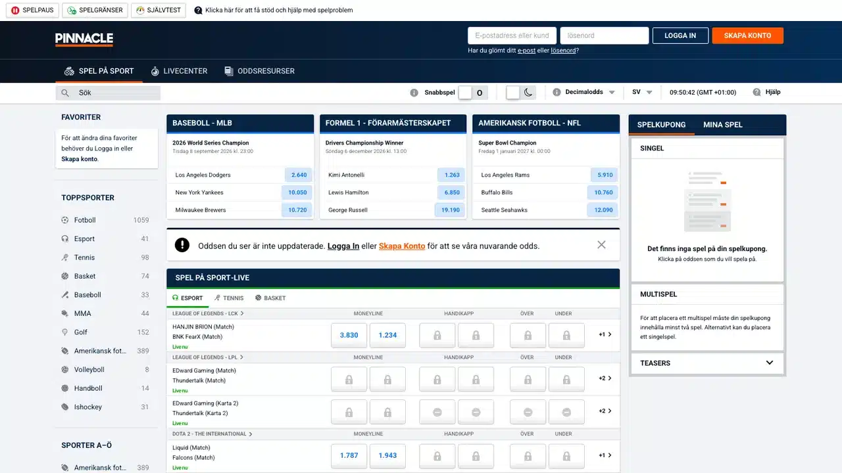Focus the E-postadress login field
The image size is (842, 473).
[x=512, y=35]
